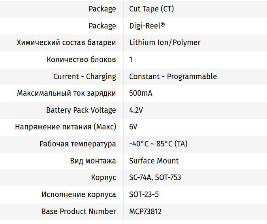
Task: Select the "-40°C ~ 85°C (TA)" value
Action: [158, 144]
